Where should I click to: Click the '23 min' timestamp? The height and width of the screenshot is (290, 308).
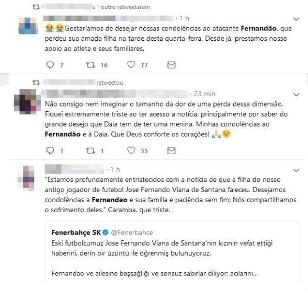[204, 94]
